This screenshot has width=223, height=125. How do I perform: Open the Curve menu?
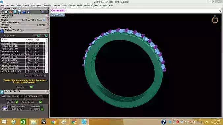18,6
